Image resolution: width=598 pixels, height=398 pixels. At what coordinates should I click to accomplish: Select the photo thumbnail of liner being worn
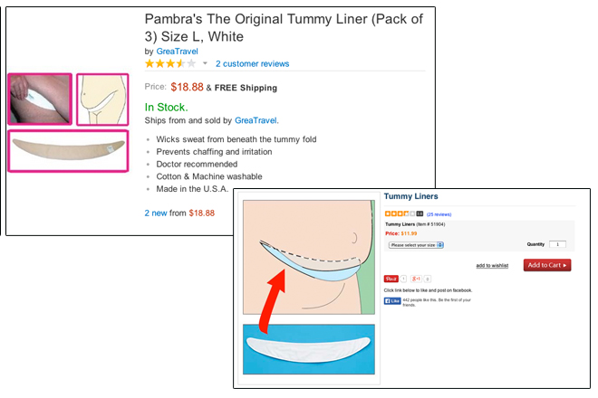pos(40,99)
